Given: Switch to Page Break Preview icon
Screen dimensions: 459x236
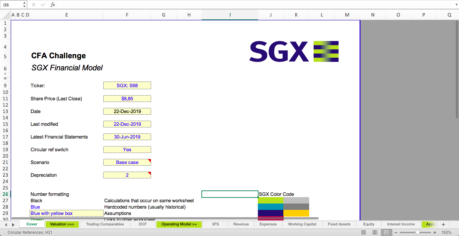Looking at the screenshot, I should (386, 233).
